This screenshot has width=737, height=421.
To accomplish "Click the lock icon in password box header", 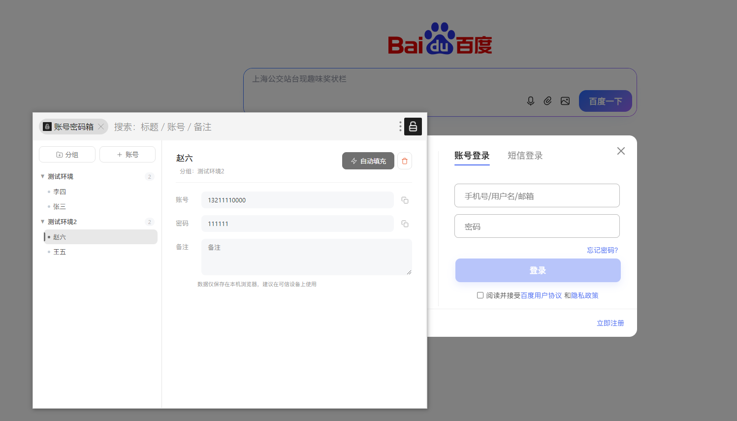I will tap(413, 127).
